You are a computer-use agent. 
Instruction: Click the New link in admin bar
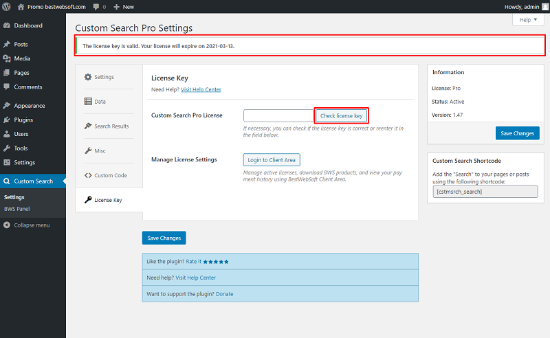129,7
